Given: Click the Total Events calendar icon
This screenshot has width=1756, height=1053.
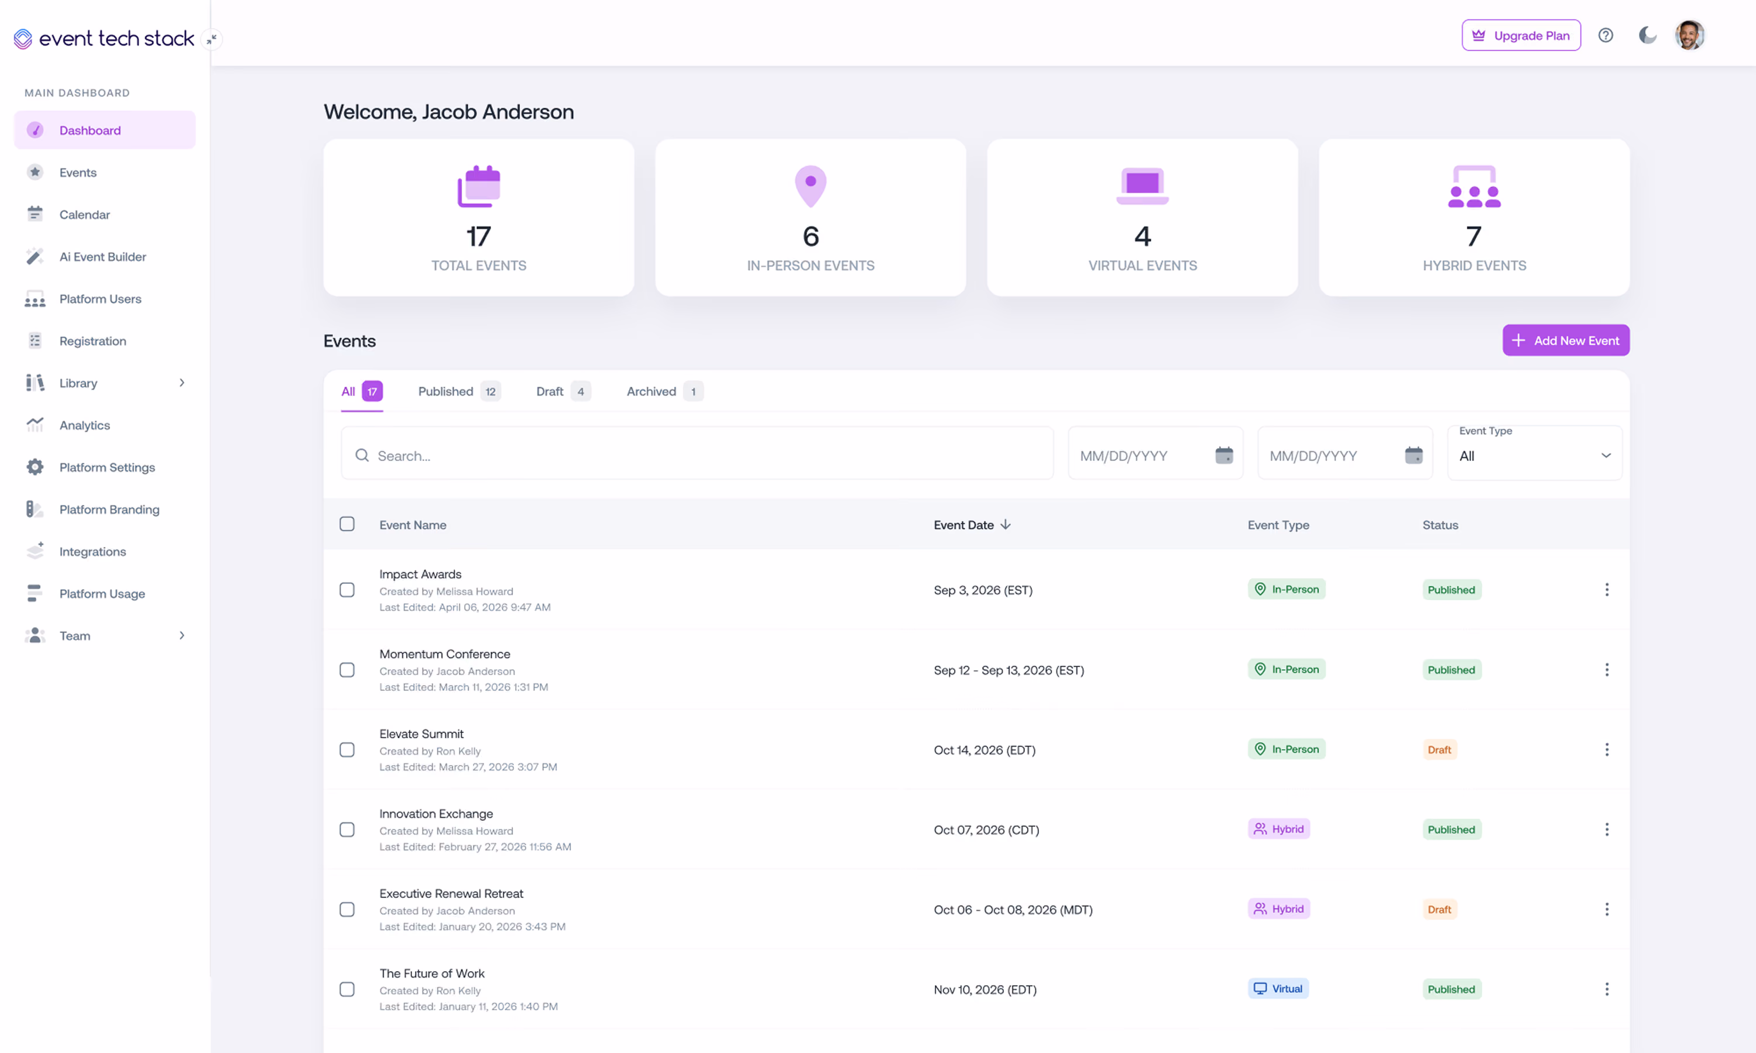Looking at the screenshot, I should tap(478, 187).
